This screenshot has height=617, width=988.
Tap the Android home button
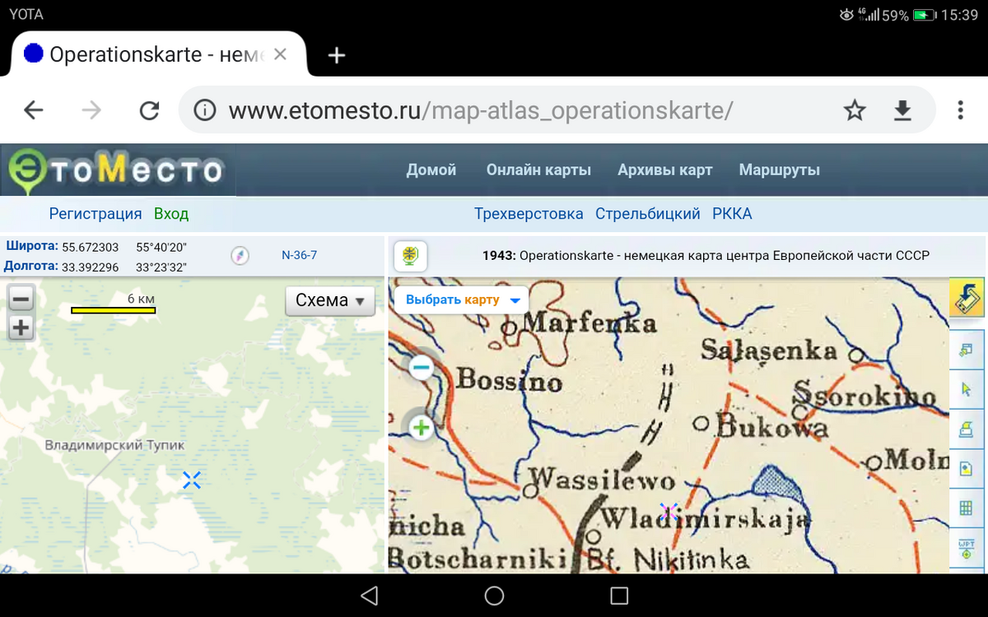(494, 596)
